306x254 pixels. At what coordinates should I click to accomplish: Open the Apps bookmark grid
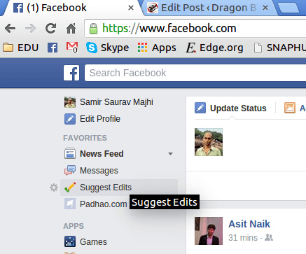pyautogui.click(x=157, y=48)
